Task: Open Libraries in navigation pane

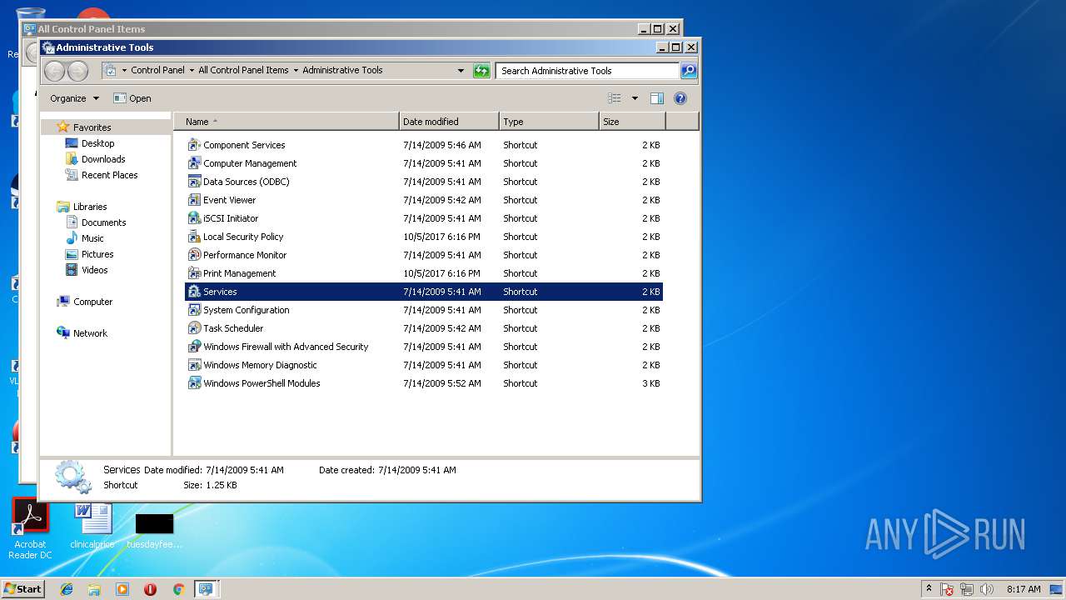Action: click(x=89, y=207)
